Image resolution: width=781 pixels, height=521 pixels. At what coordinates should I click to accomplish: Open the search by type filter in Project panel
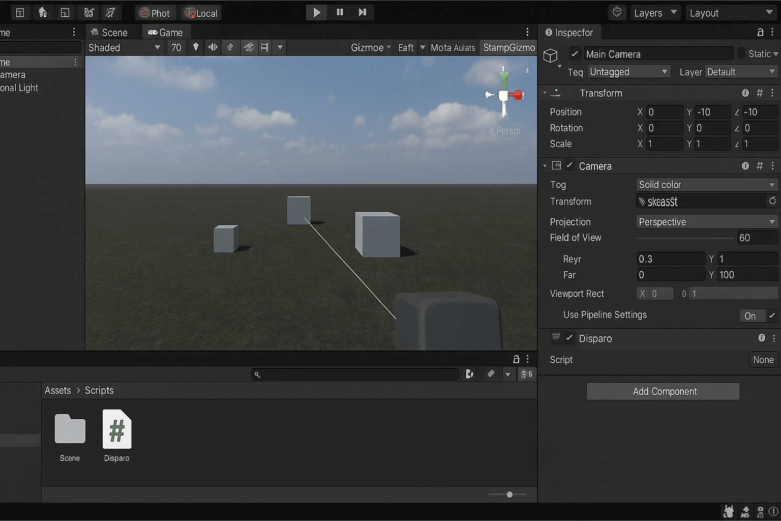tap(470, 374)
